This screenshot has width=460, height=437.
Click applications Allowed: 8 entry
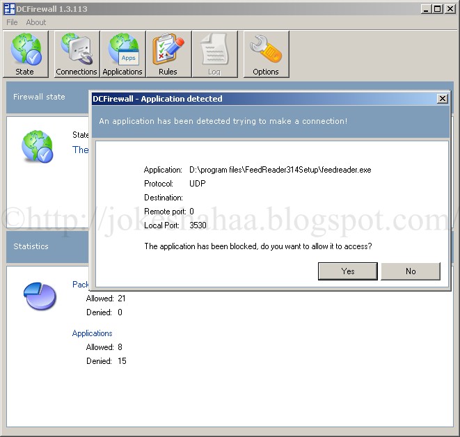[104, 347]
